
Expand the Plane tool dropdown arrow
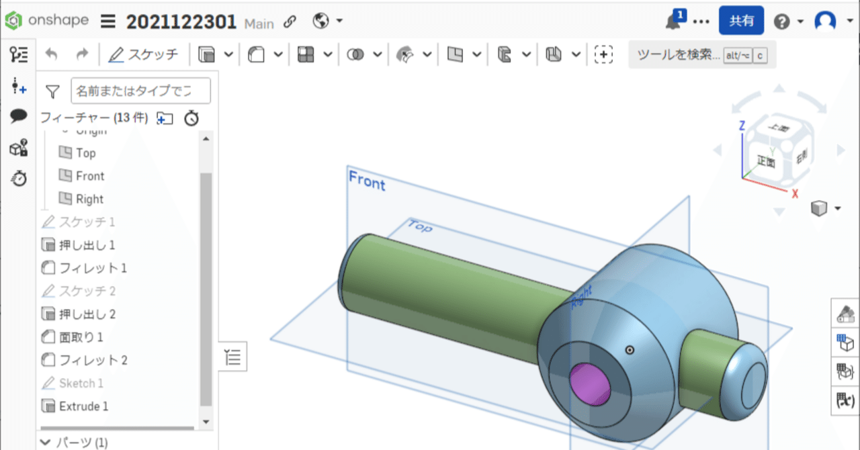(476, 55)
